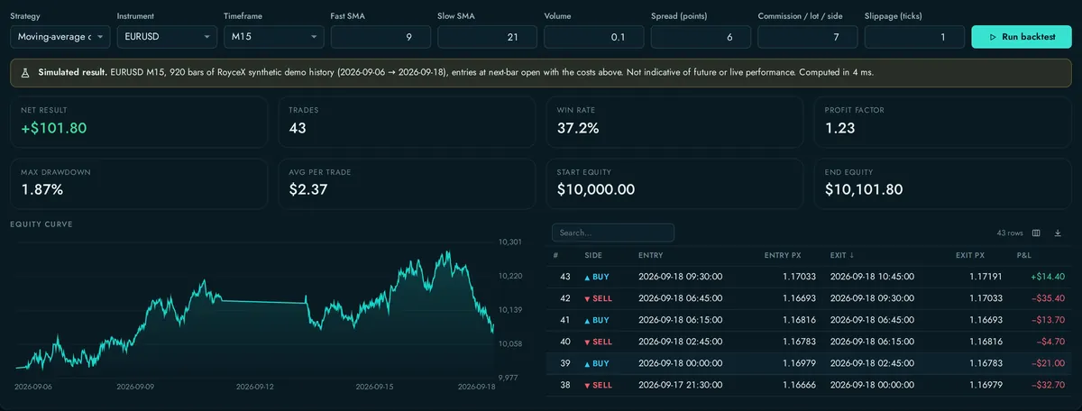Click the SELL arrow in trade 38
The height and width of the screenshot is (411, 1082).
coord(588,385)
